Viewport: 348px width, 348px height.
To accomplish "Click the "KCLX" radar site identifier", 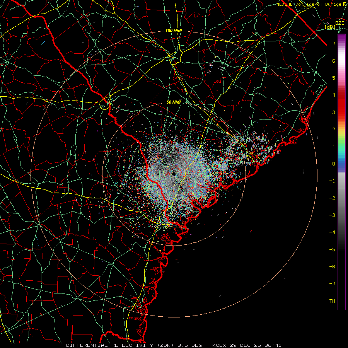I will [x=219, y=345].
